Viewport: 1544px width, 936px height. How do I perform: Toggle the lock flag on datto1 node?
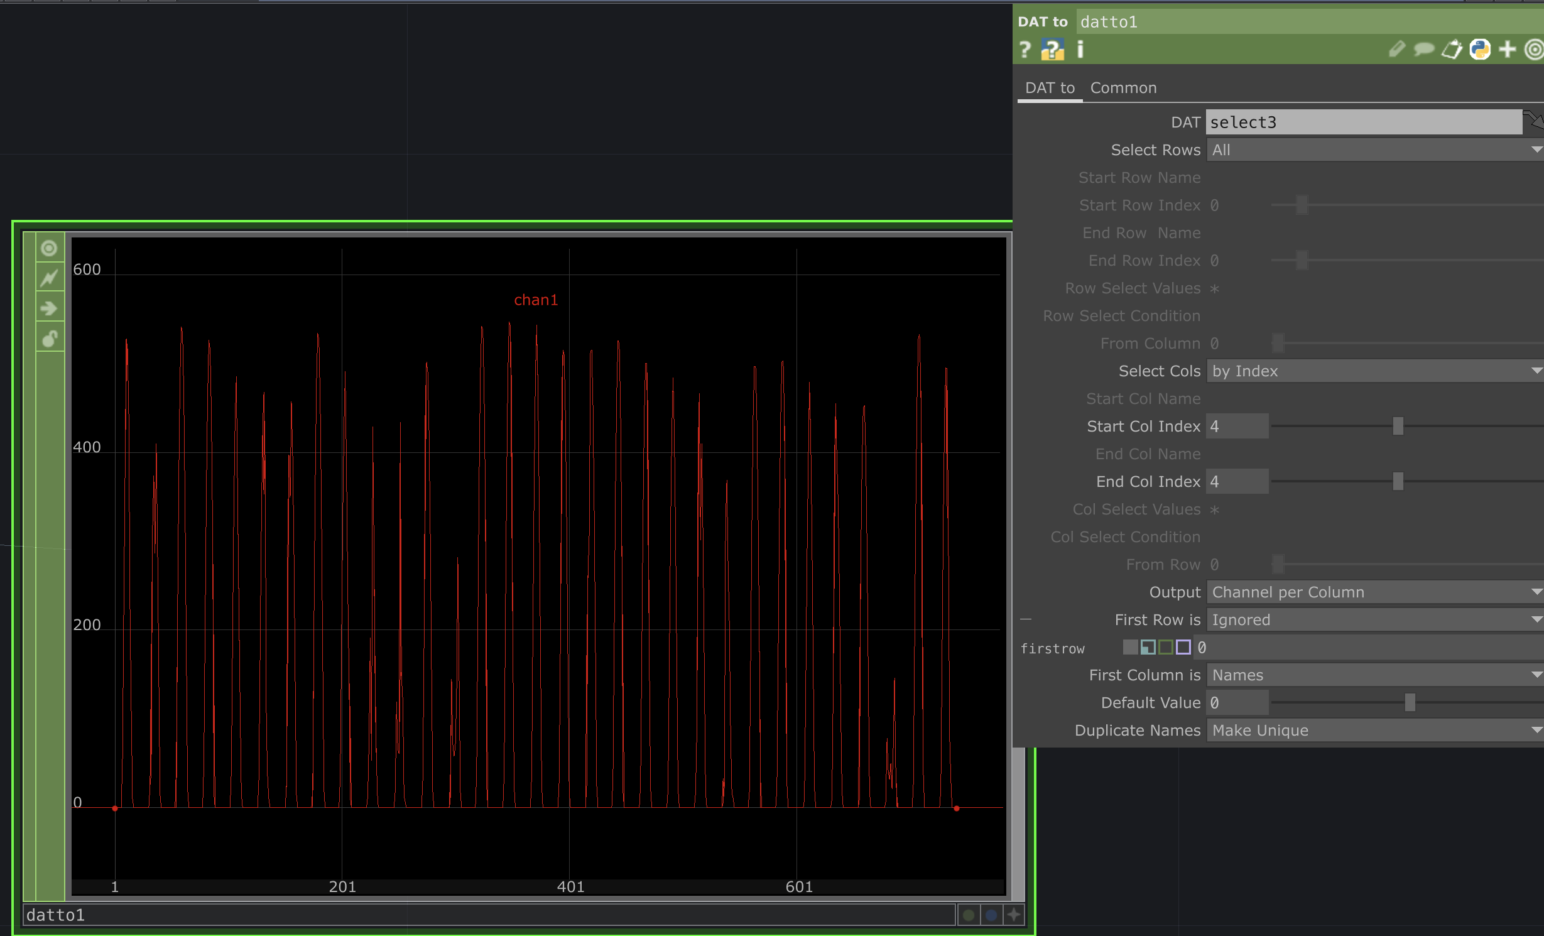(x=50, y=339)
